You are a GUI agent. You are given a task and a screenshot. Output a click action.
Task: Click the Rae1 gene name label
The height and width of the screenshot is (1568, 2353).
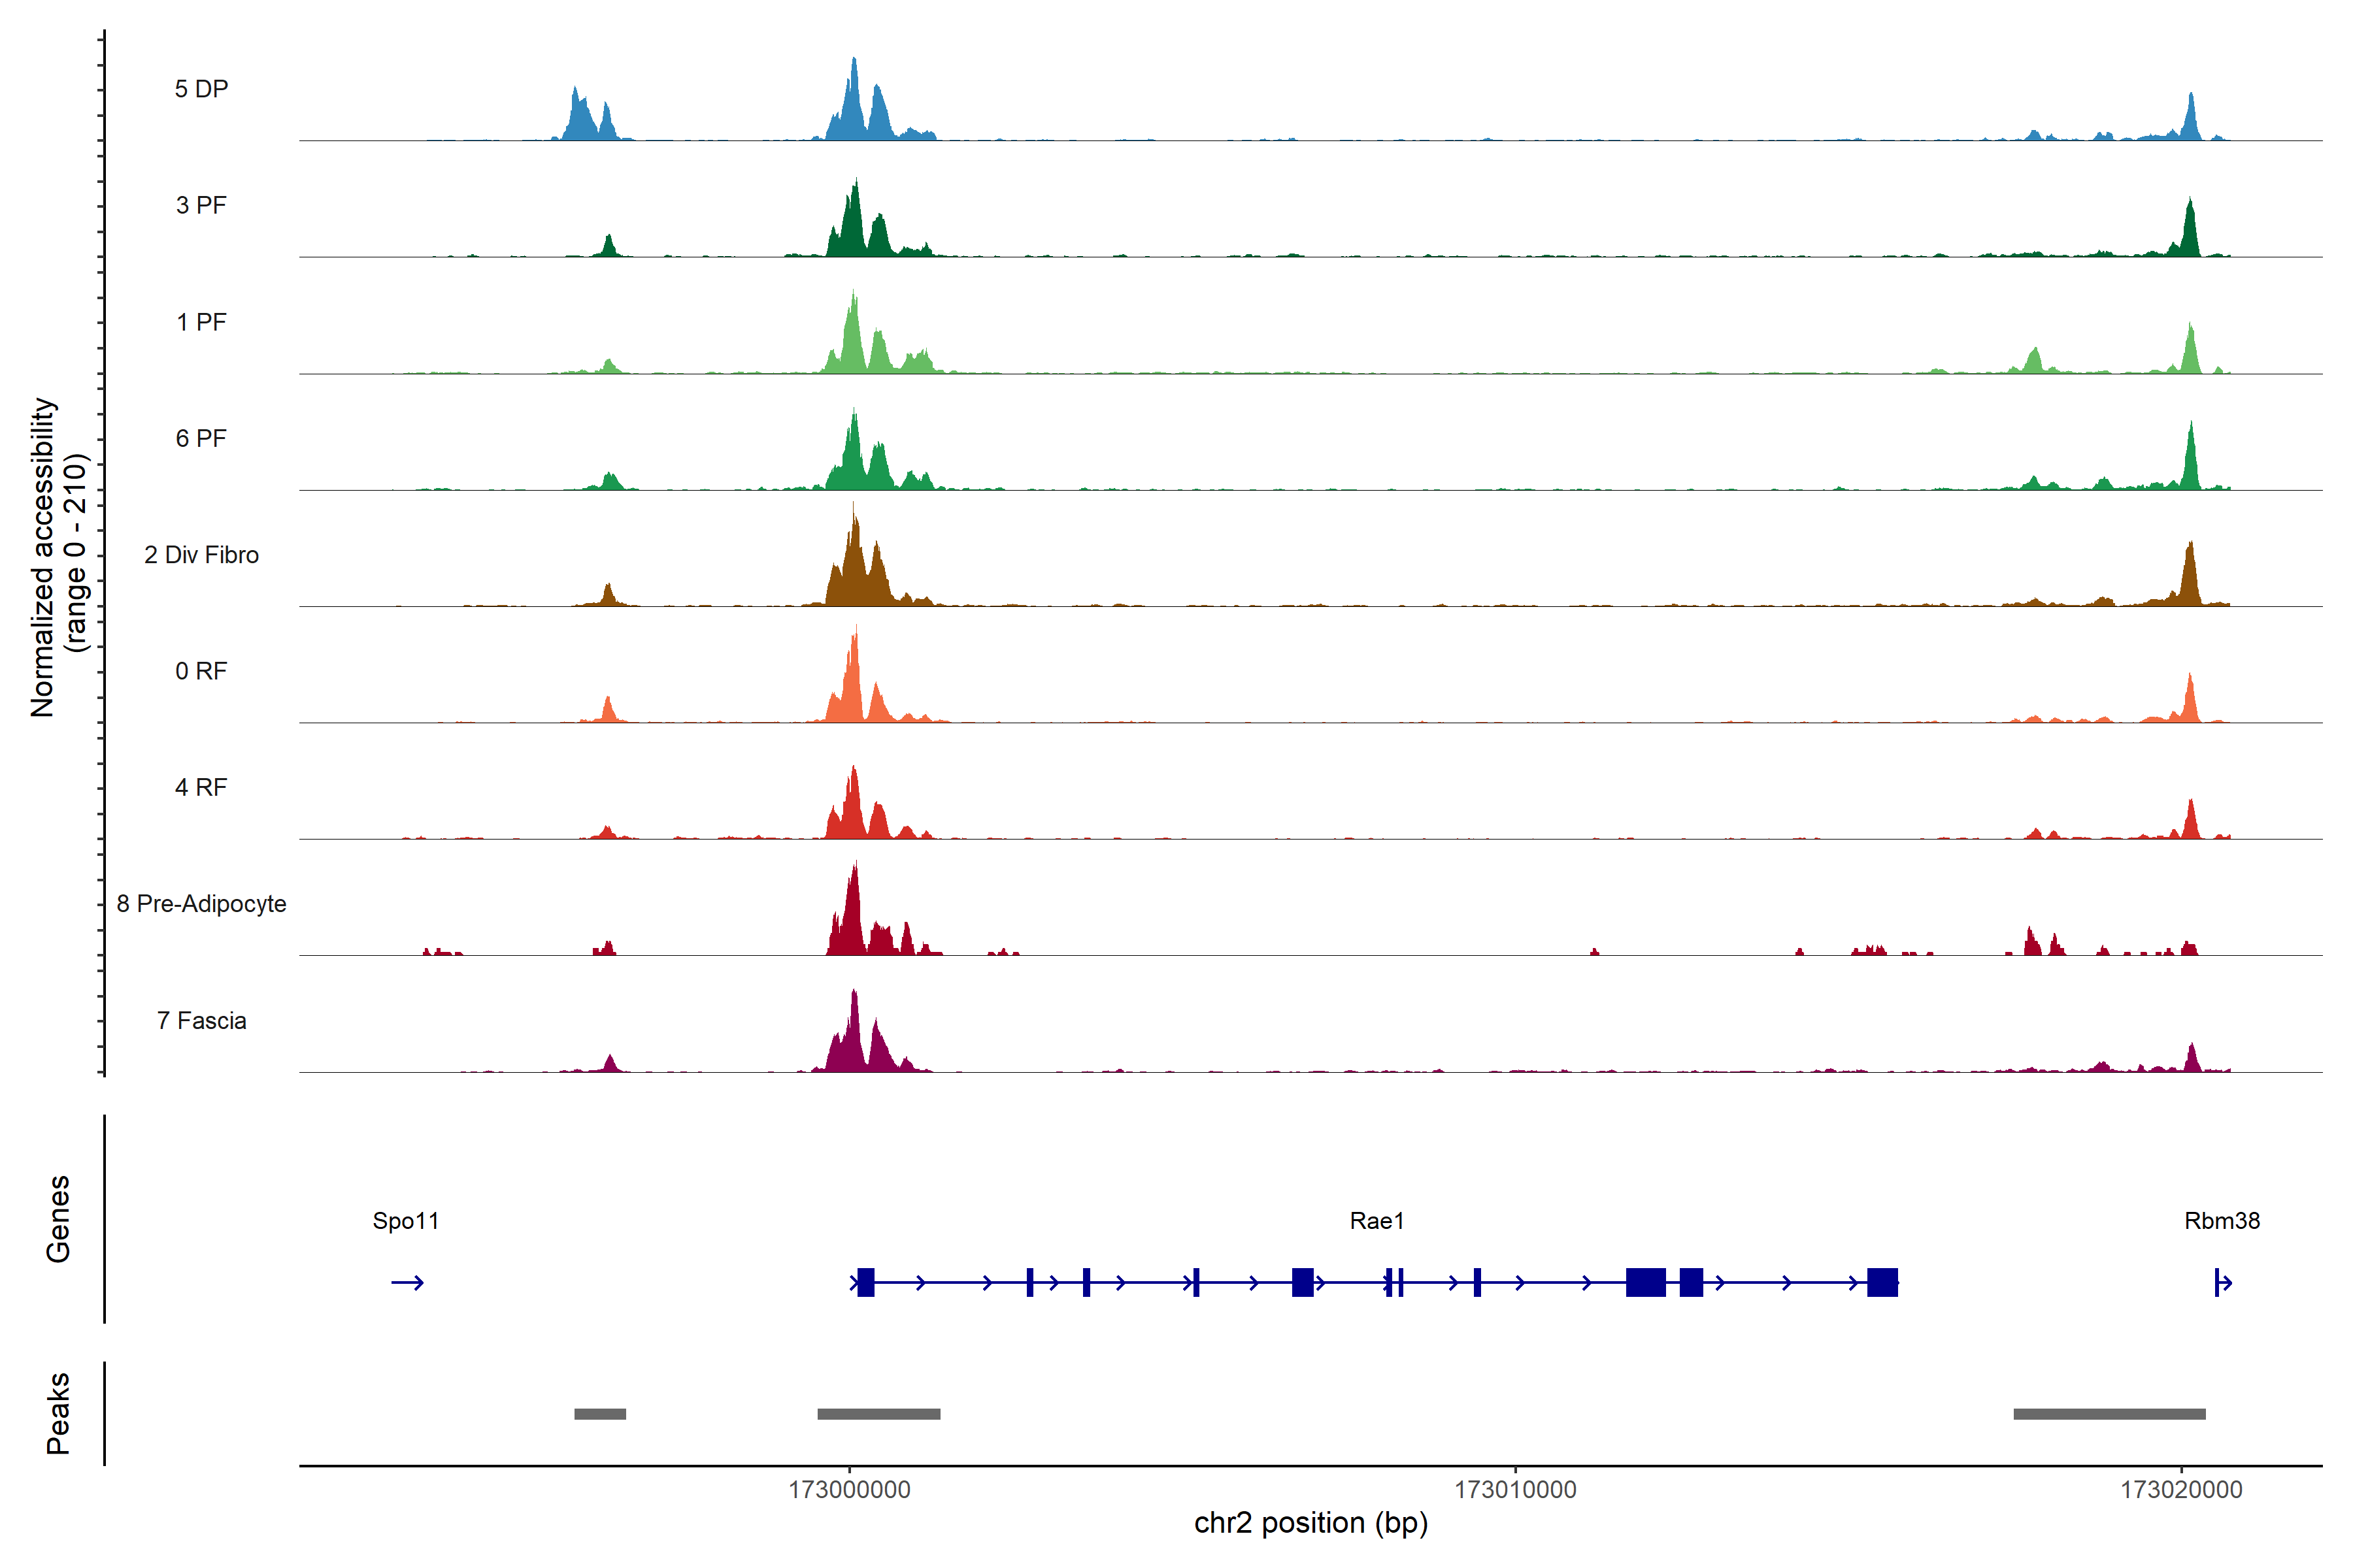pos(1377,1221)
